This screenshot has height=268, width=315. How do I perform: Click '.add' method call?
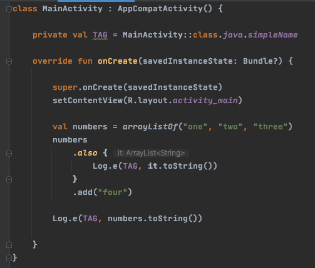pos(83,192)
